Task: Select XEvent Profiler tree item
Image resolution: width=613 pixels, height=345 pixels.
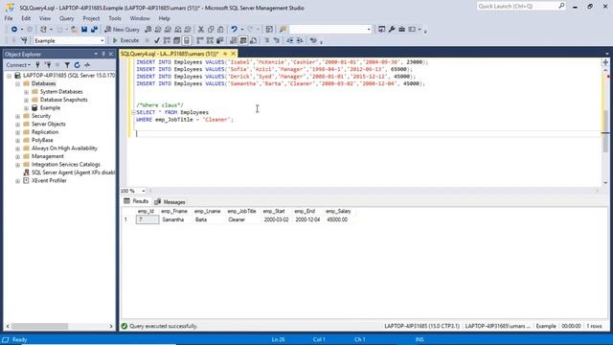Action: [x=49, y=181]
